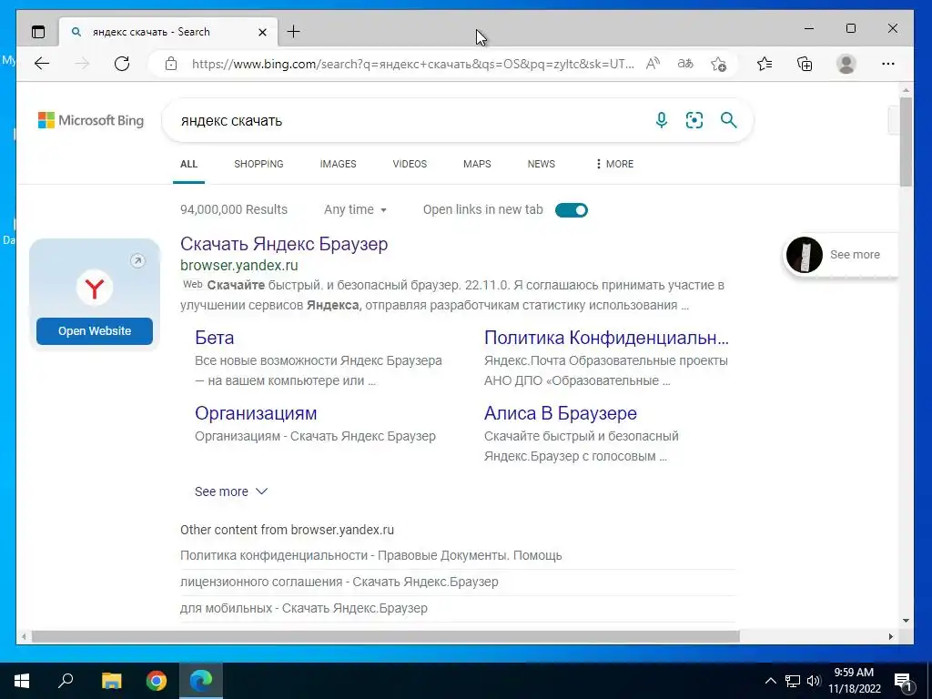Open Скачать Яндекс Браузер result
Image resolution: width=932 pixels, height=699 pixels.
point(284,244)
